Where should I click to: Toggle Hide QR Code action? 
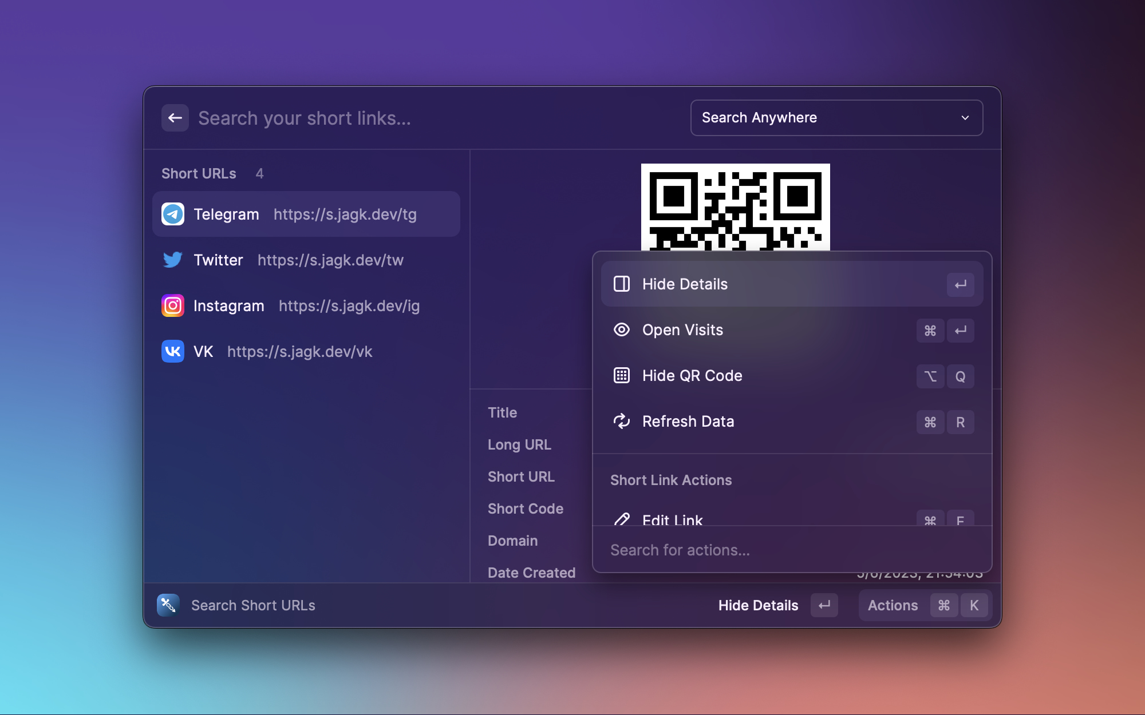click(x=692, y=376)
